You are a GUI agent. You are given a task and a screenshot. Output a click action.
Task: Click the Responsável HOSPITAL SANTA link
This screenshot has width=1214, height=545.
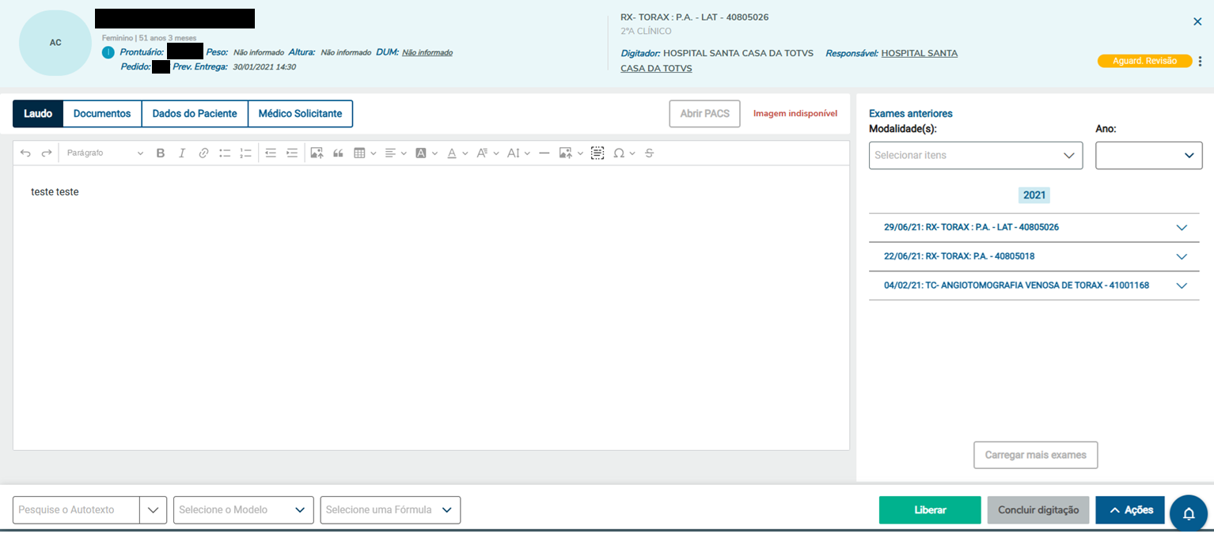pyautogui.click(x=919, y=53)
